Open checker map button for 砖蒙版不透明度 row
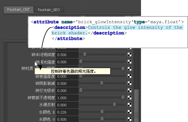Viewport: 188px width, 122px height. (x=130, y=98)
